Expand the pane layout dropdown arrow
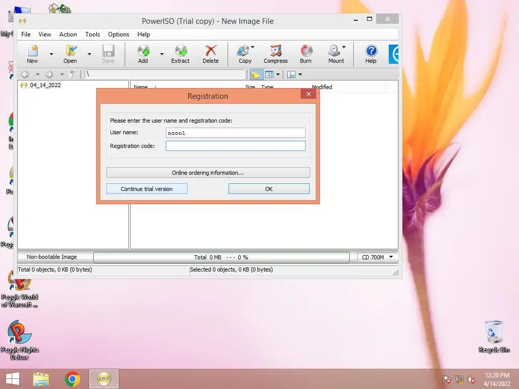 coord(300,75)
